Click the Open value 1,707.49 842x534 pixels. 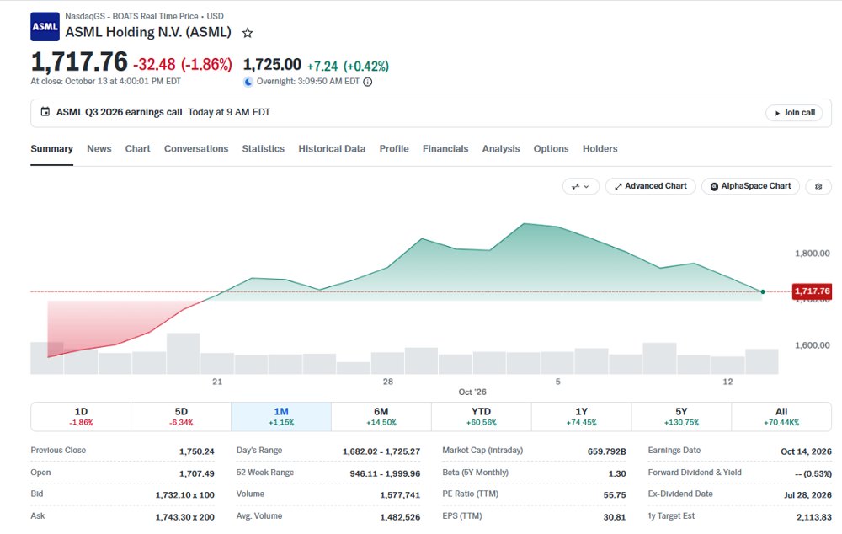point(196,473)
